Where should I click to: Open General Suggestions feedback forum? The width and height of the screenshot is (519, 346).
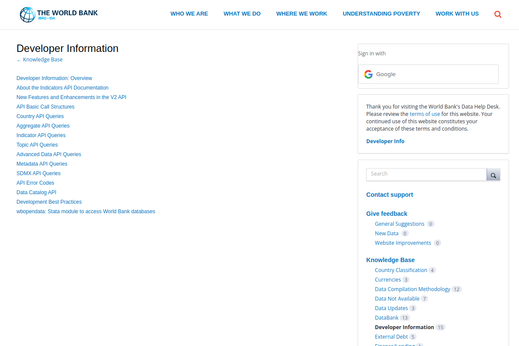click(400, 224)
